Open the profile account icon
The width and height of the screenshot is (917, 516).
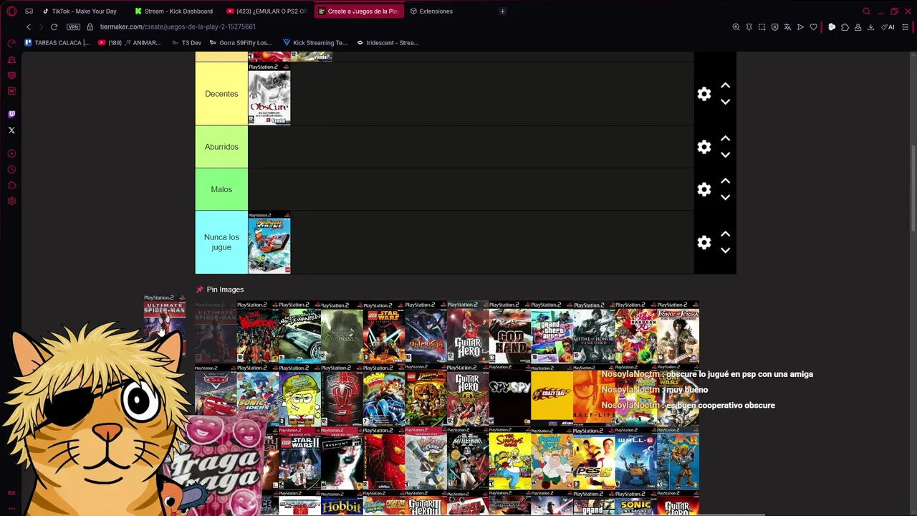click(858, 27)
